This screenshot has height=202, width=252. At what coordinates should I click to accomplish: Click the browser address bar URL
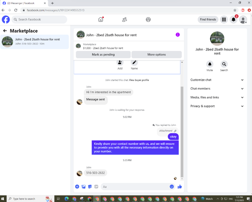tap(55, 10)
